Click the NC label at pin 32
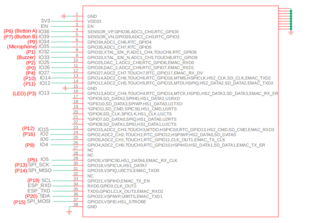The height and width of the screenshot is (223, 328). tap(90, 176)
